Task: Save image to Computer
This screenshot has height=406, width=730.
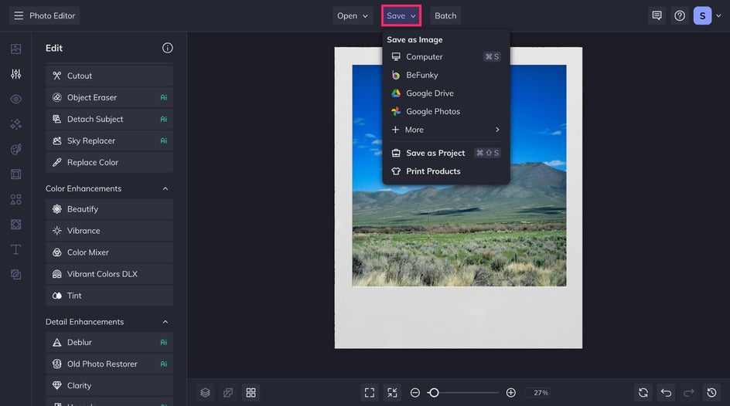Action: [x=446, y=56]
